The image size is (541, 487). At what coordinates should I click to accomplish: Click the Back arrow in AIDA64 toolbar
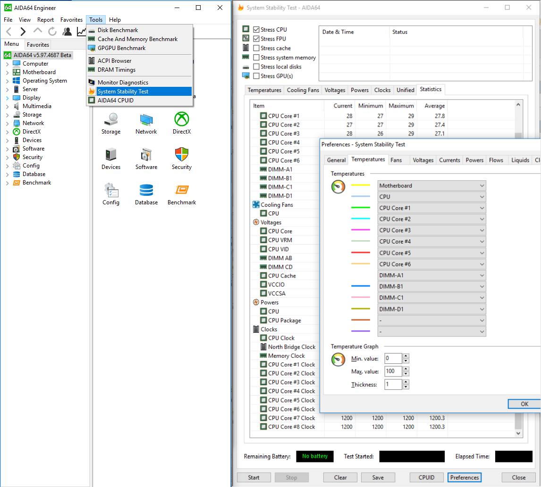(9, 32)
